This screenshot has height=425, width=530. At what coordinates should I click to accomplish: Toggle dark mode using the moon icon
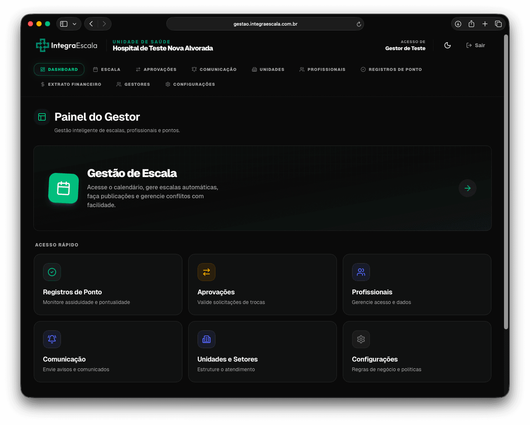(447, 45)
